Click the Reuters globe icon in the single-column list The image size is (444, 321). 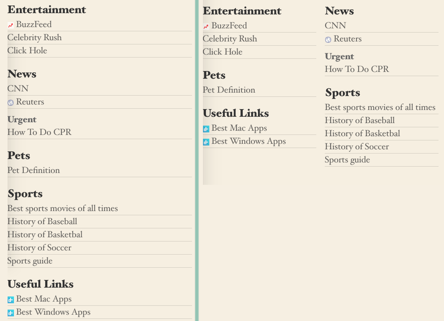11,103
